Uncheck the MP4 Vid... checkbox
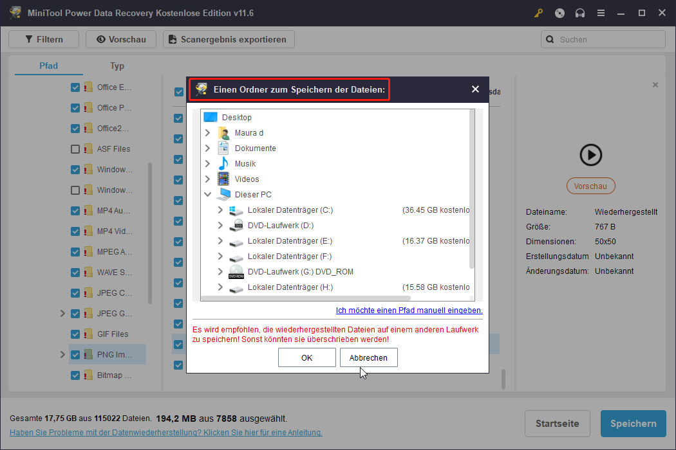The image size is (676, 450). pos(75,231)
